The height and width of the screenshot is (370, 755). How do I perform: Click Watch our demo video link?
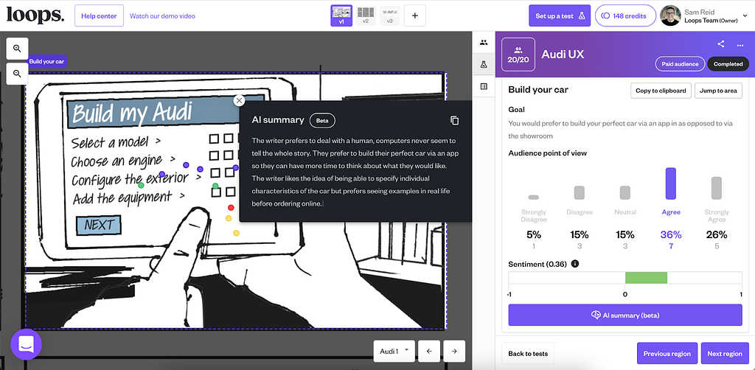[x=162, y=16]
